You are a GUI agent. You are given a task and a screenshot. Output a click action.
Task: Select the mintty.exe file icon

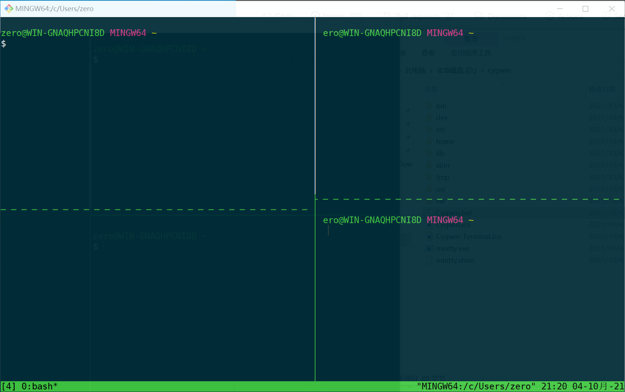click(x=429, y=248)
